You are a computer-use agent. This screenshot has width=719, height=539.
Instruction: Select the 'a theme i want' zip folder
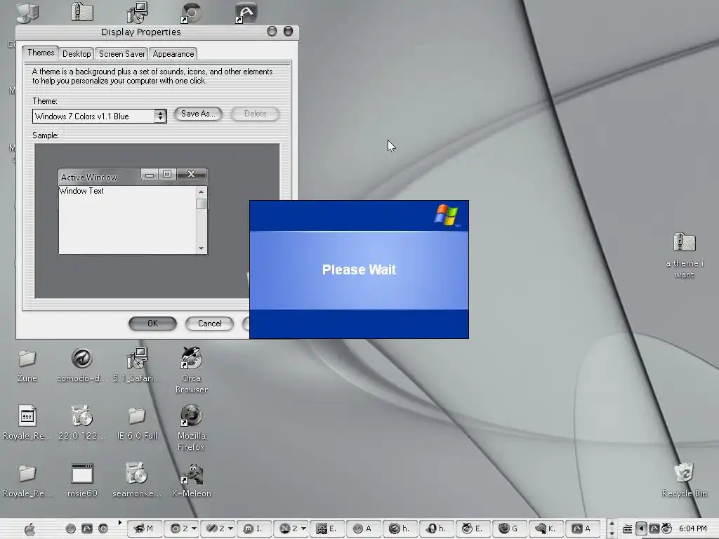pyautogui.click(x=684, y=255)
